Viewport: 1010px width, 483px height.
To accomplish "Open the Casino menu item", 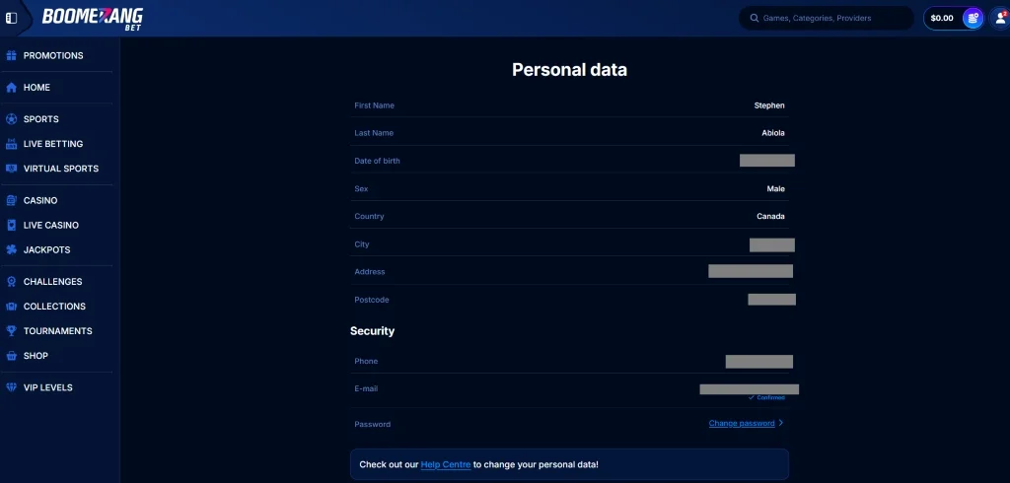I will 40,200.
